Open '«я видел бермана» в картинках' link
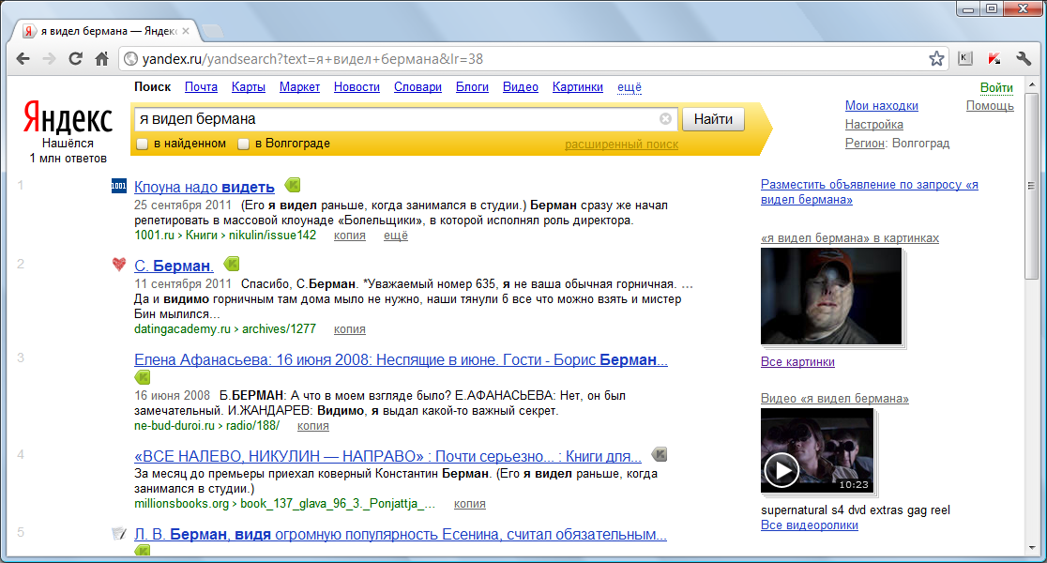Screen dimensions: 1047x563 coord(850,237)
